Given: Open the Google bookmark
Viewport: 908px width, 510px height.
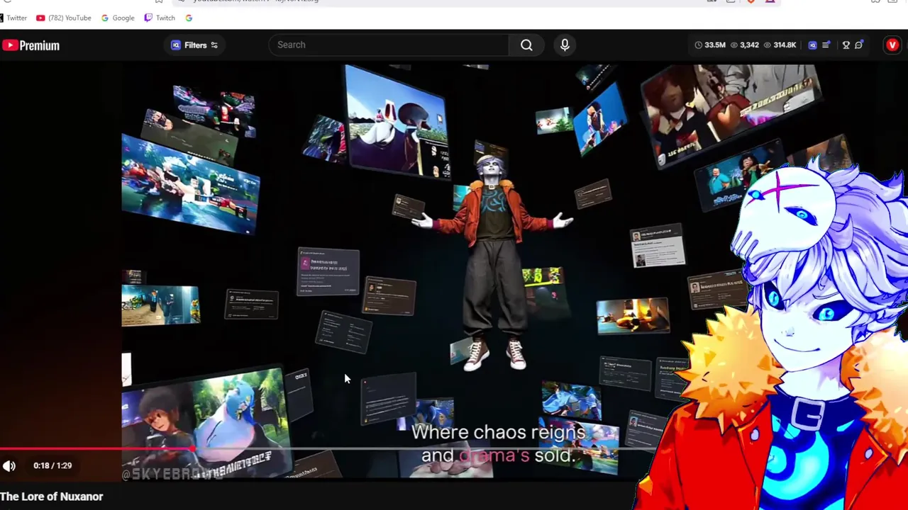Looking at the screenshot, I should [118, 18].
